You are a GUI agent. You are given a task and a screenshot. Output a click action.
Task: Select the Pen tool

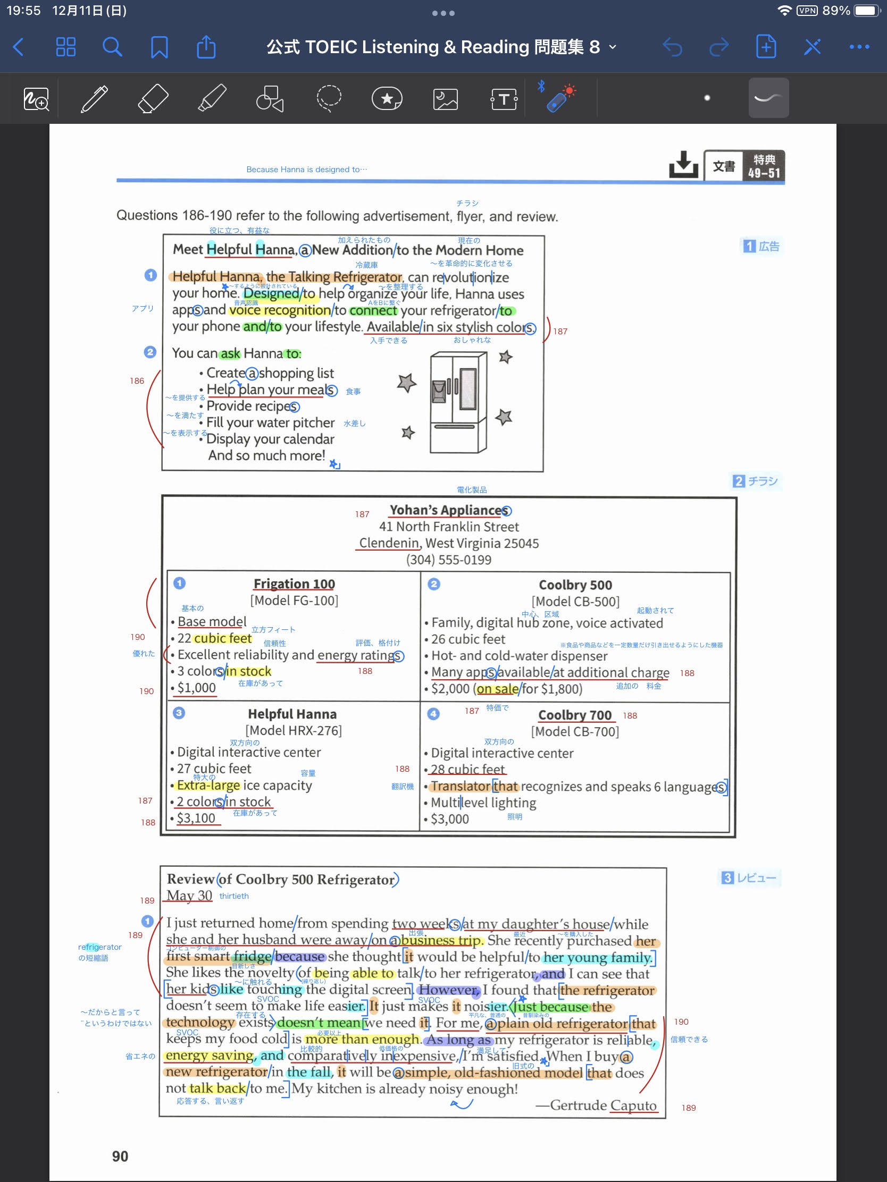pyautogui.click(x=94, y=99)
